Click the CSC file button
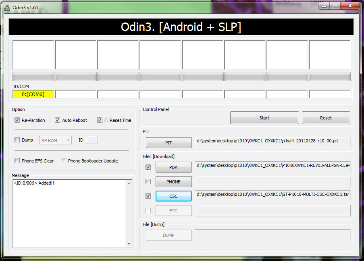 pos(173,196)
